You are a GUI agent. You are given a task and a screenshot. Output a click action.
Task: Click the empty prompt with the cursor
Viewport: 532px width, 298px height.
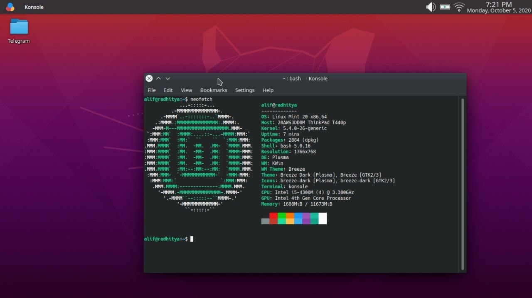[168, 239]
